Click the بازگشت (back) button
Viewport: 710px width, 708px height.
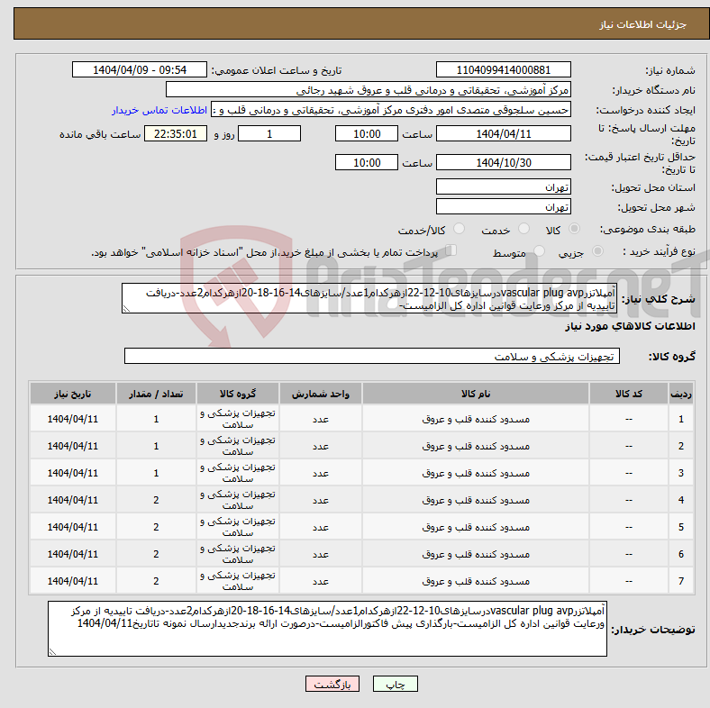[332, 685]
